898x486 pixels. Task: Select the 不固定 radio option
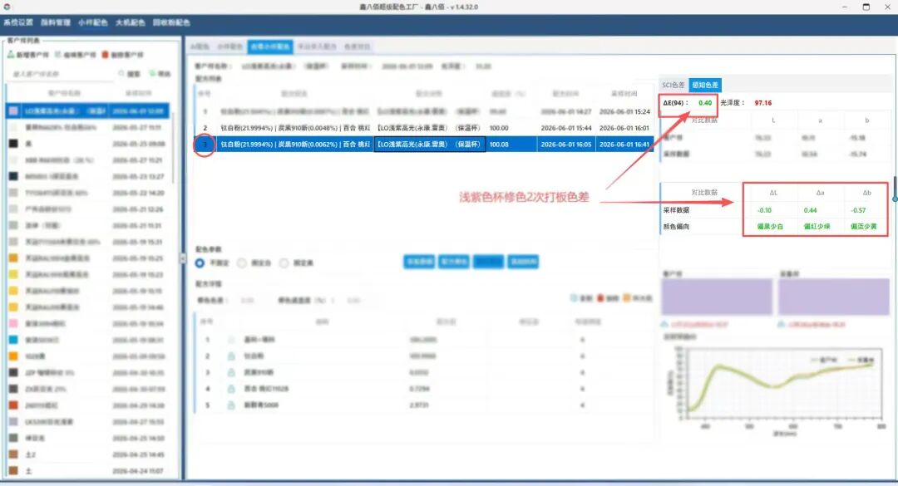[200, 263]
